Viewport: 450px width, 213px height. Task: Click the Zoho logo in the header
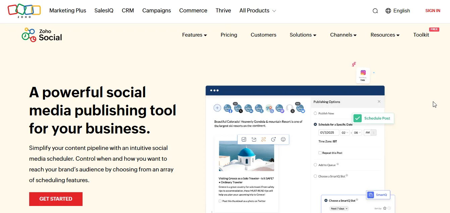pyautogui.click(x=24, y=11)
